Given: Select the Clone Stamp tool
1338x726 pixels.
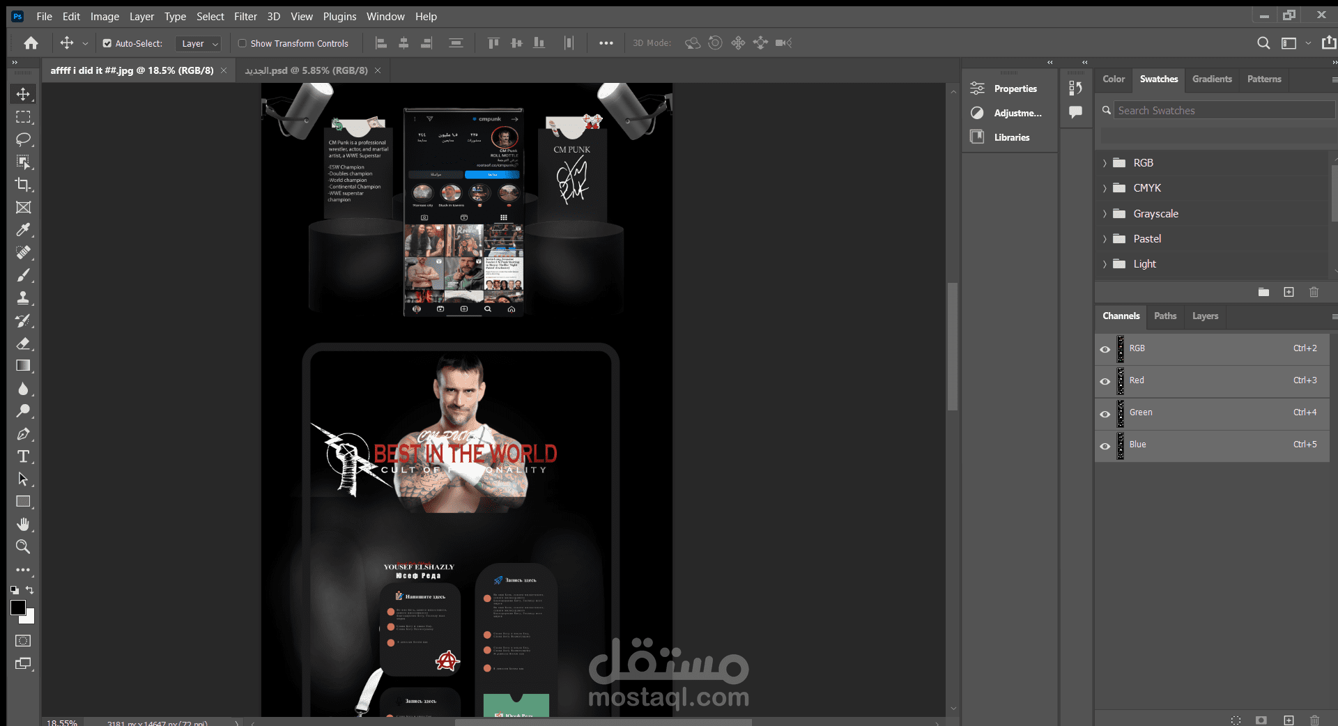Looking at the screenshot, I should click(23, 298).
